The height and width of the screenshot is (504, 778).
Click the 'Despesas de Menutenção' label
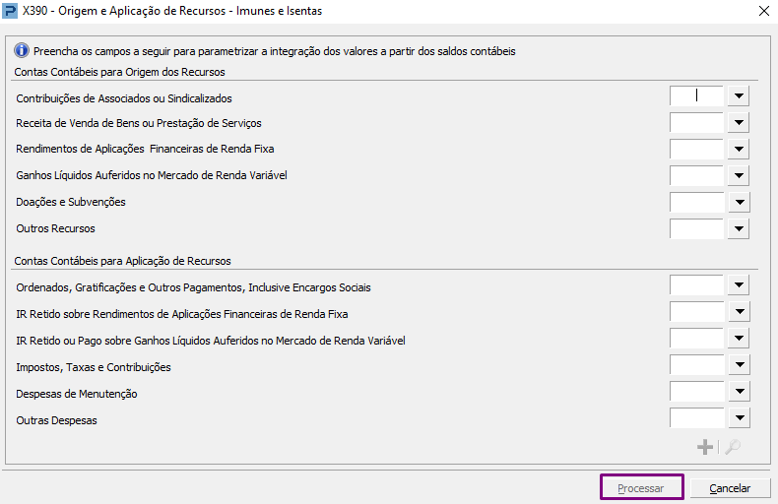(77, 394)
